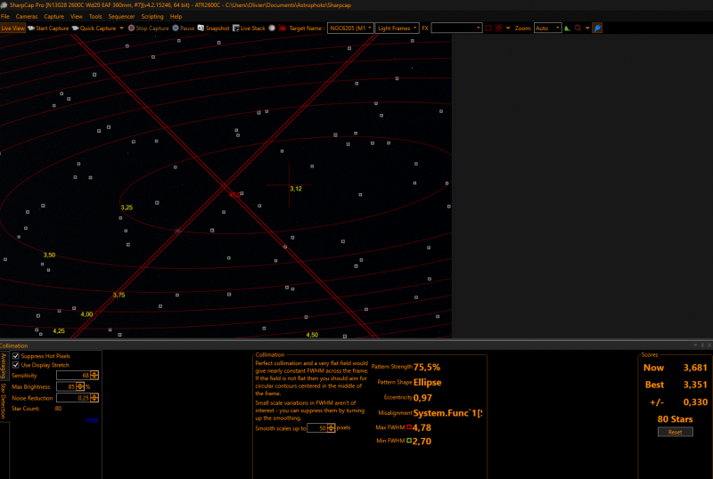Open the Sequencer menu
Screen dimensions: 713x479
click(x=121, y=16)
